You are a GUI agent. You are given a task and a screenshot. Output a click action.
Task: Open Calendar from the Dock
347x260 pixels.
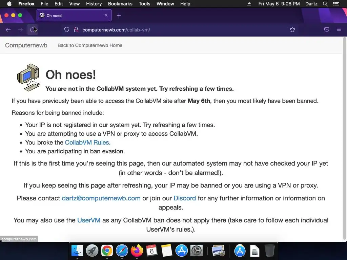[151, 251]
